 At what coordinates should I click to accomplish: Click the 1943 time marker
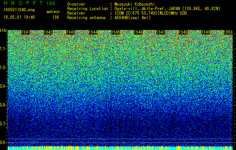[71, 32]
